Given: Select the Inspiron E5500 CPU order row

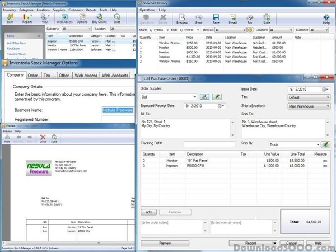Looking at the screenshot, I should coord(235,166).
